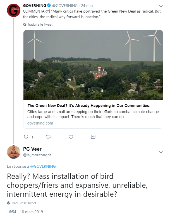Click globe icon beside upper Traduire le Tweet
Screen dimensions: 170x217
[25, 25]
